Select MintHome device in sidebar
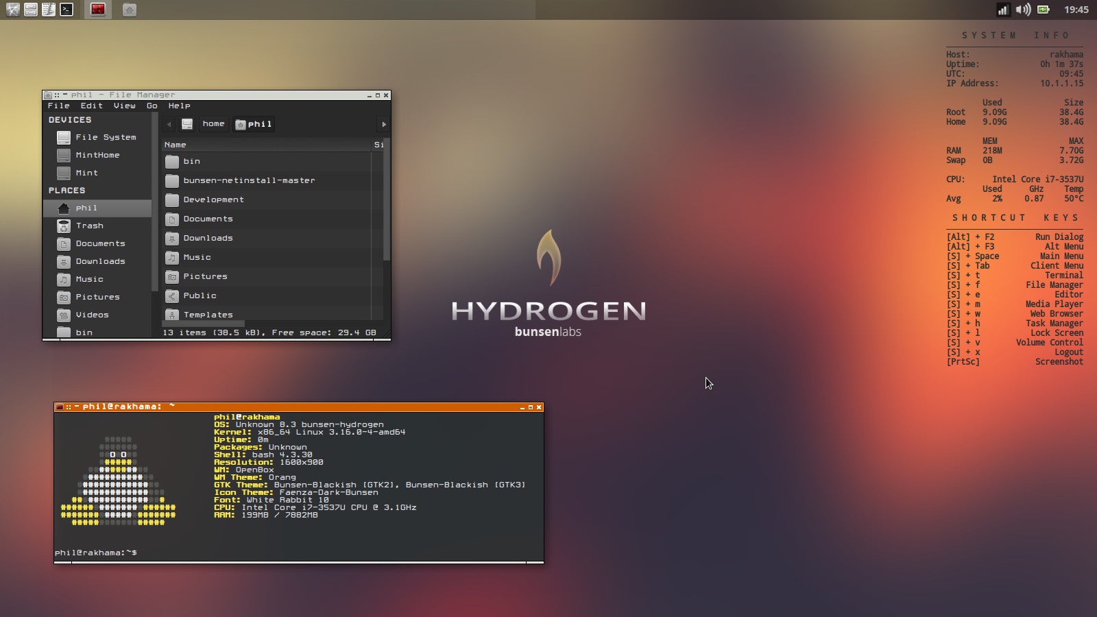Image resolution: width=1097 pixels, height=617 pixels. click(x=97, y=155)
